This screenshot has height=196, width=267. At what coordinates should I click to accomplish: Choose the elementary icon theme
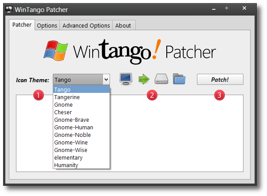click(82, 157)
